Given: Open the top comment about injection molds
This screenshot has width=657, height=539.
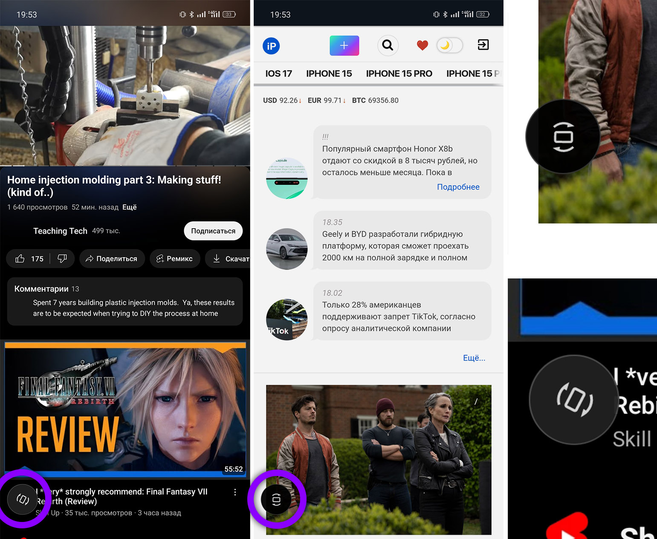Looking at the screenshot, I should [x=134, y=308].
